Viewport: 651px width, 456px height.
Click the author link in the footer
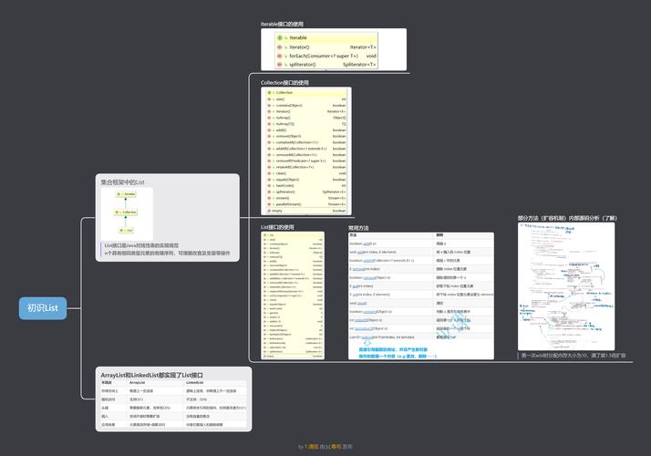pos(315,447)
